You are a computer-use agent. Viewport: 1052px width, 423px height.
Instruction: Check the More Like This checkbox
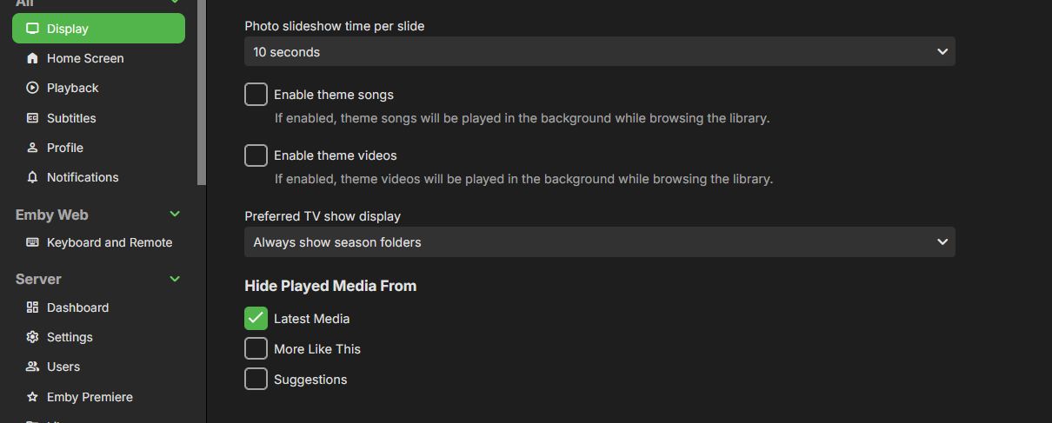[256, 349]
